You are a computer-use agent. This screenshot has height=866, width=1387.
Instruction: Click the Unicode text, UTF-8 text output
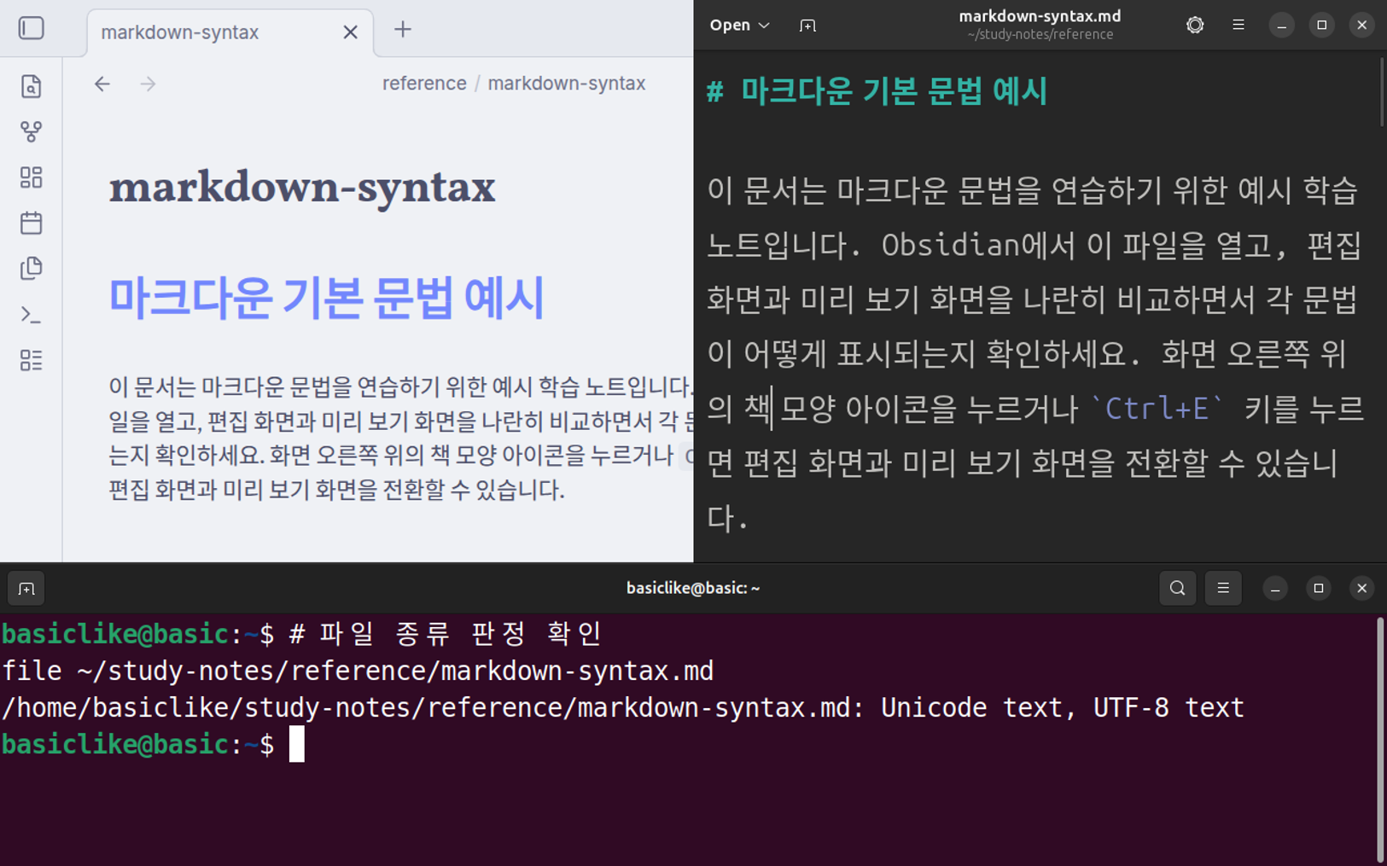[x=1063, y=708]
